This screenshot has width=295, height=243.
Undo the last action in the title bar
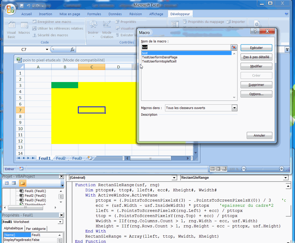[29, 6]
